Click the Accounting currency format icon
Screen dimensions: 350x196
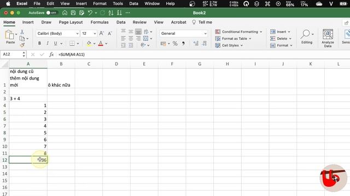click(163, 44)
